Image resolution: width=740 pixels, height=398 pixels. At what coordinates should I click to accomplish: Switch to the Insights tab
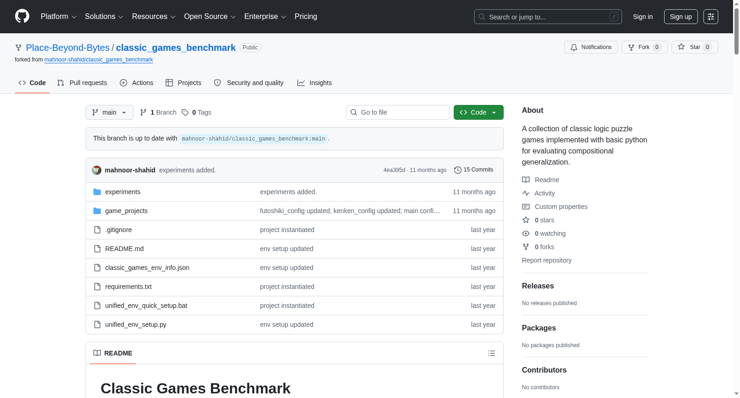314,83
